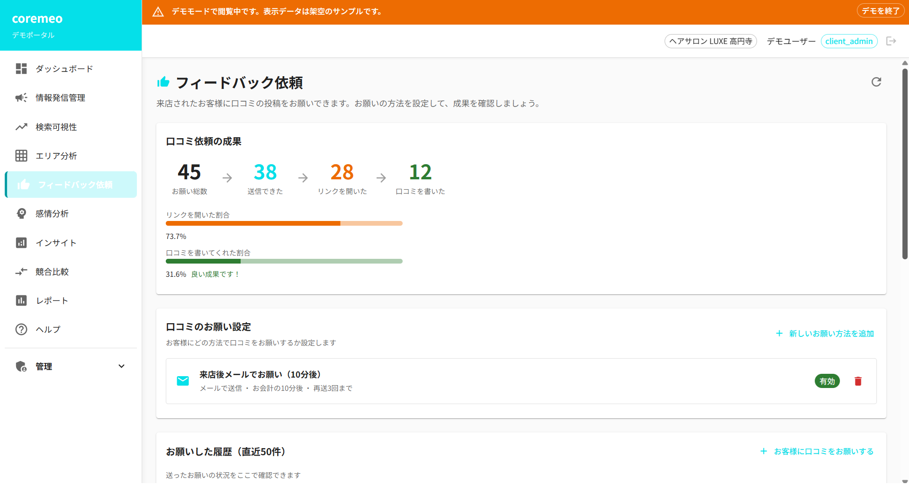
Task: Go to 情報発信管理 menu item
Action: coord(71,97)
